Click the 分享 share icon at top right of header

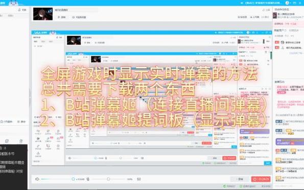tap(266, 10)
